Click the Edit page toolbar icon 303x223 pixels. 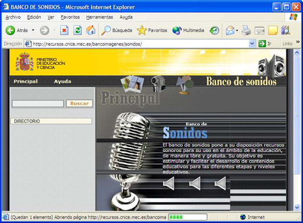tap(259, 30)
